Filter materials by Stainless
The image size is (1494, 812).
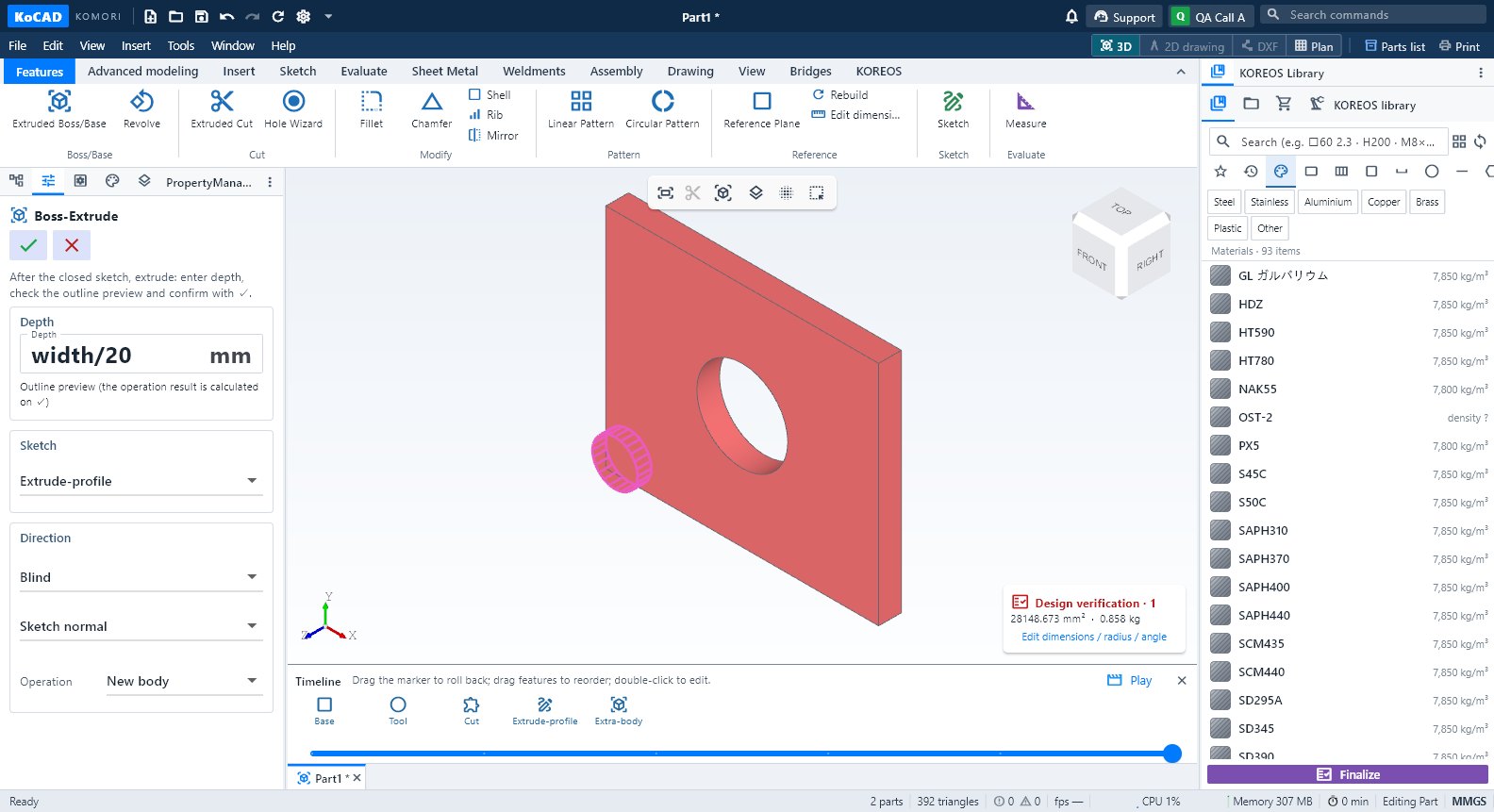click(1270, 202)
